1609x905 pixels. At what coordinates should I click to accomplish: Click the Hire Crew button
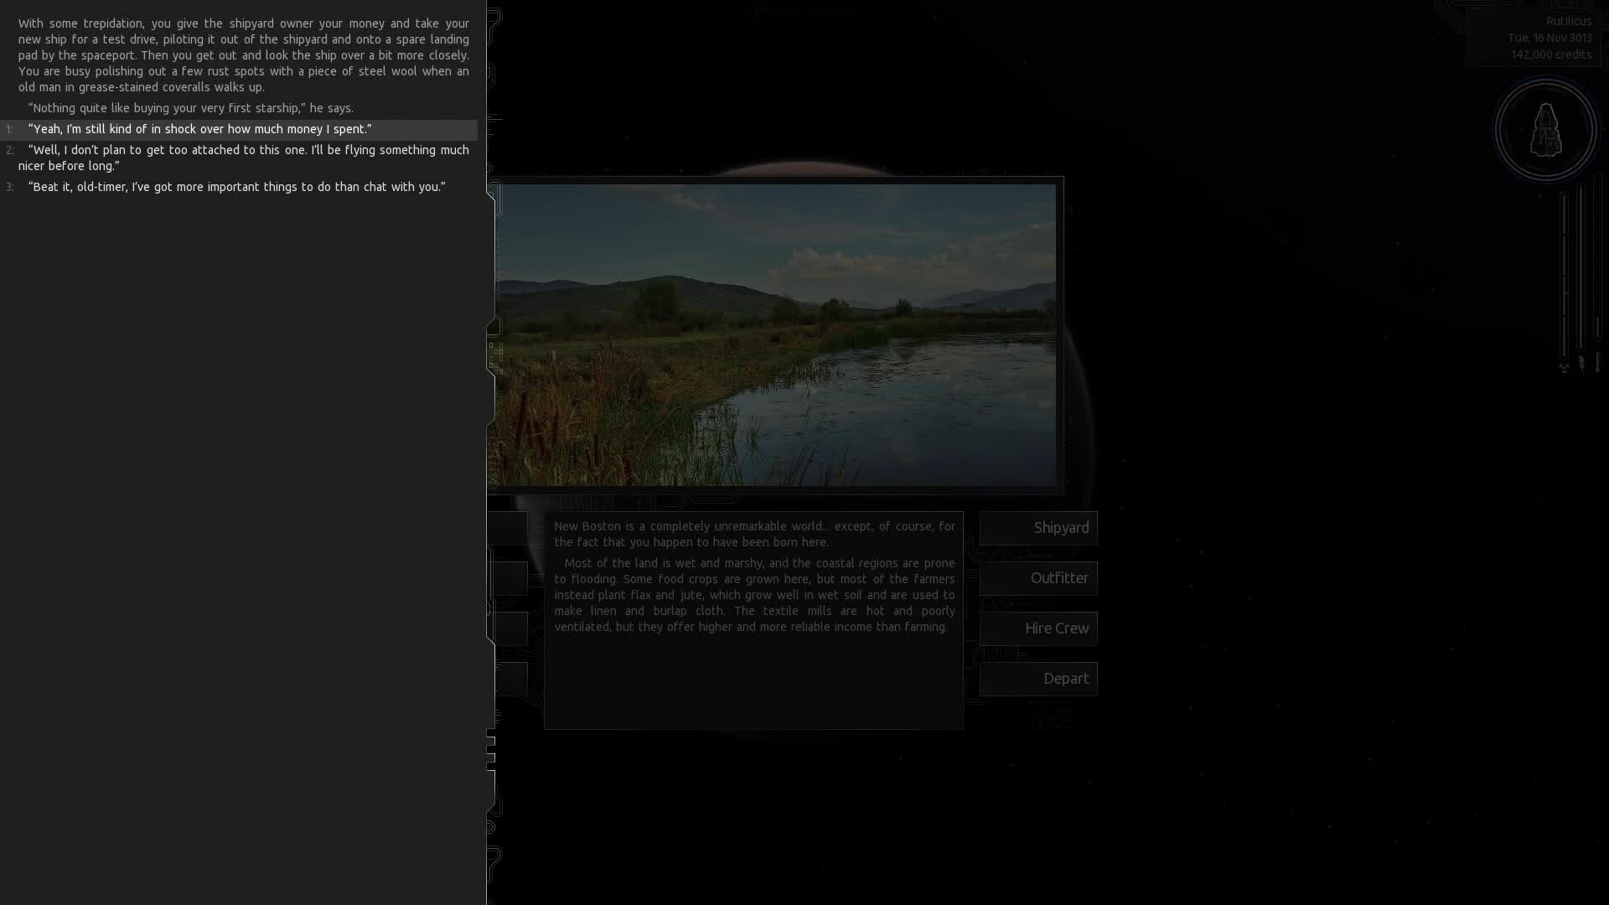tap(1038, 628)
